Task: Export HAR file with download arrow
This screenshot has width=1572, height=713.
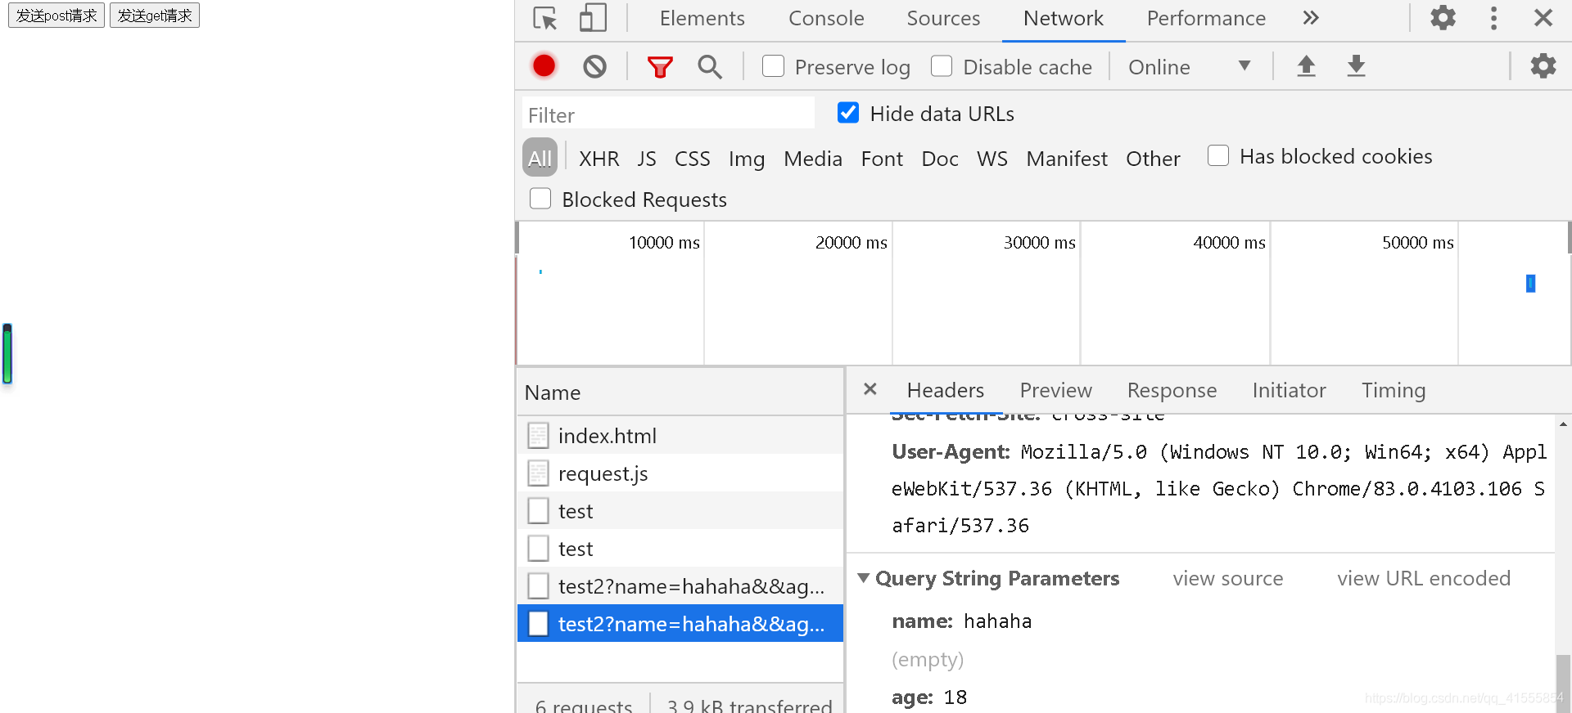Action: (x=1356, y=65)
